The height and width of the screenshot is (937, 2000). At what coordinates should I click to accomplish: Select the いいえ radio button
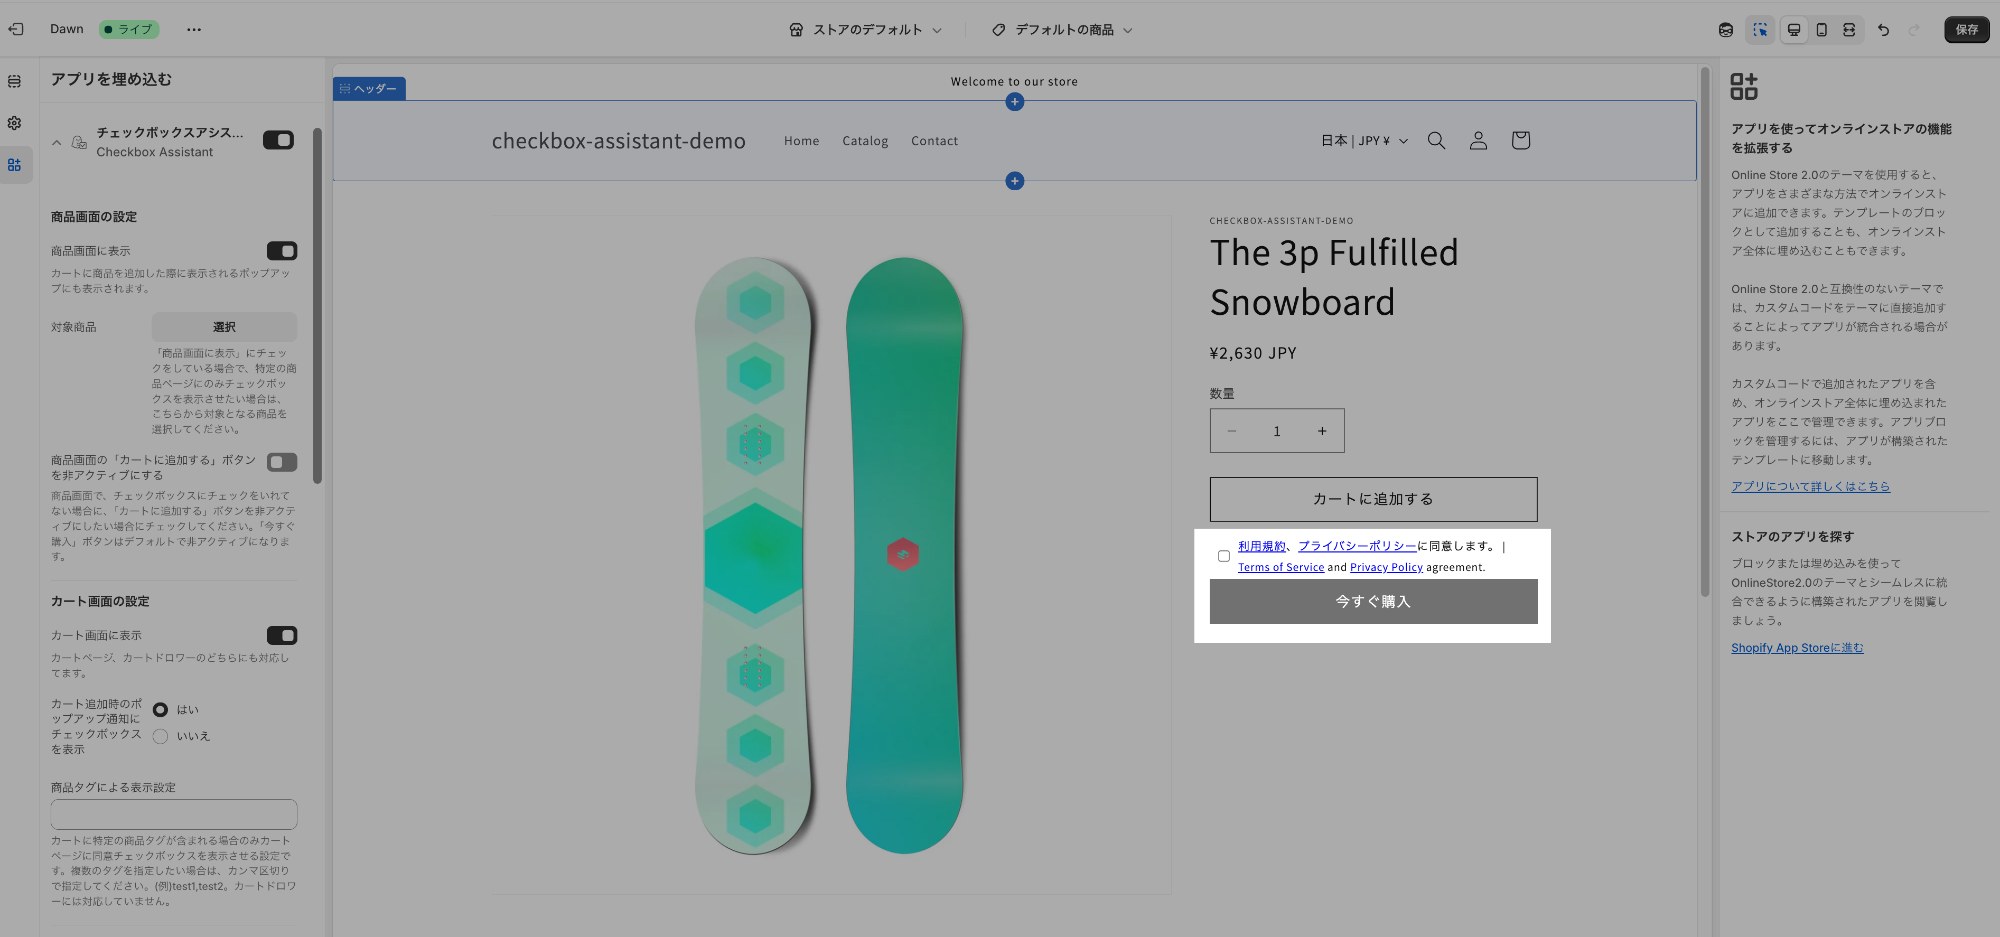[x=161, y=736]
